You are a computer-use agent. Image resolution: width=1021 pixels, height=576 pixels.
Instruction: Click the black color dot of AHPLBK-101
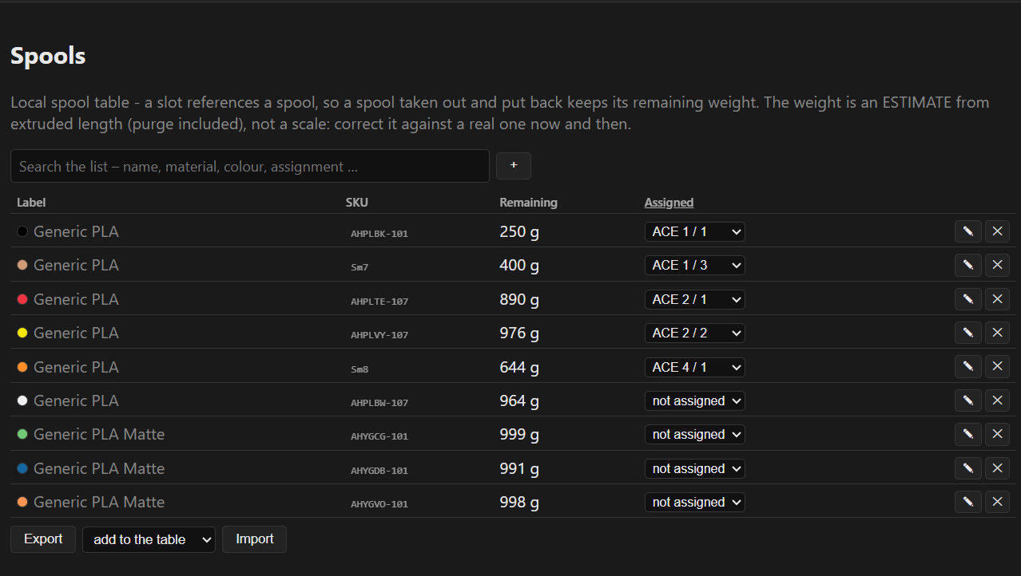22,231
